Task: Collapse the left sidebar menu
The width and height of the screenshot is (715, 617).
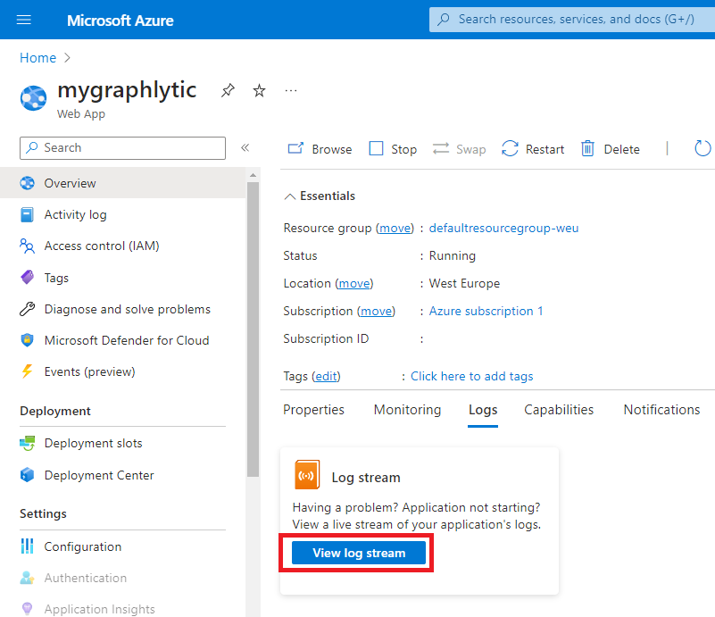Action: (245, 148)
